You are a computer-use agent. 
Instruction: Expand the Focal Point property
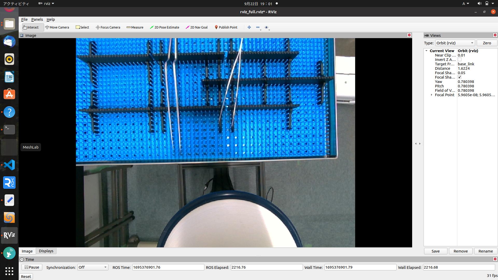point(432,95)
